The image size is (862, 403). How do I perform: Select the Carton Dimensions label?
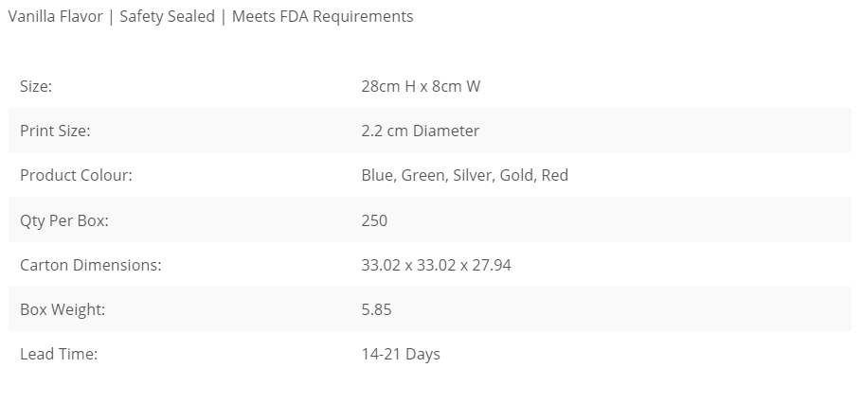[91, 265]
